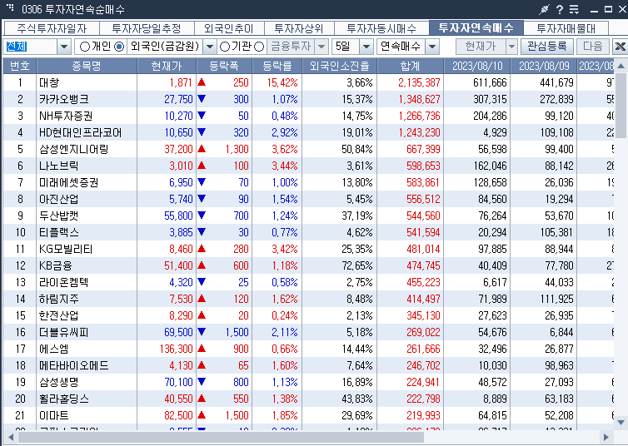
Task: Select the 삼성엔지니어링 stock name
Action: 73,149
